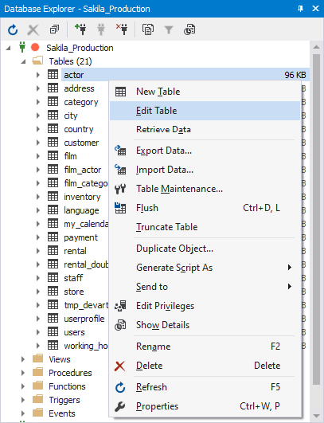Click the New Table grid icon
Image resolution: width=324 pixels, height=423 pixels.
[120, 92]
